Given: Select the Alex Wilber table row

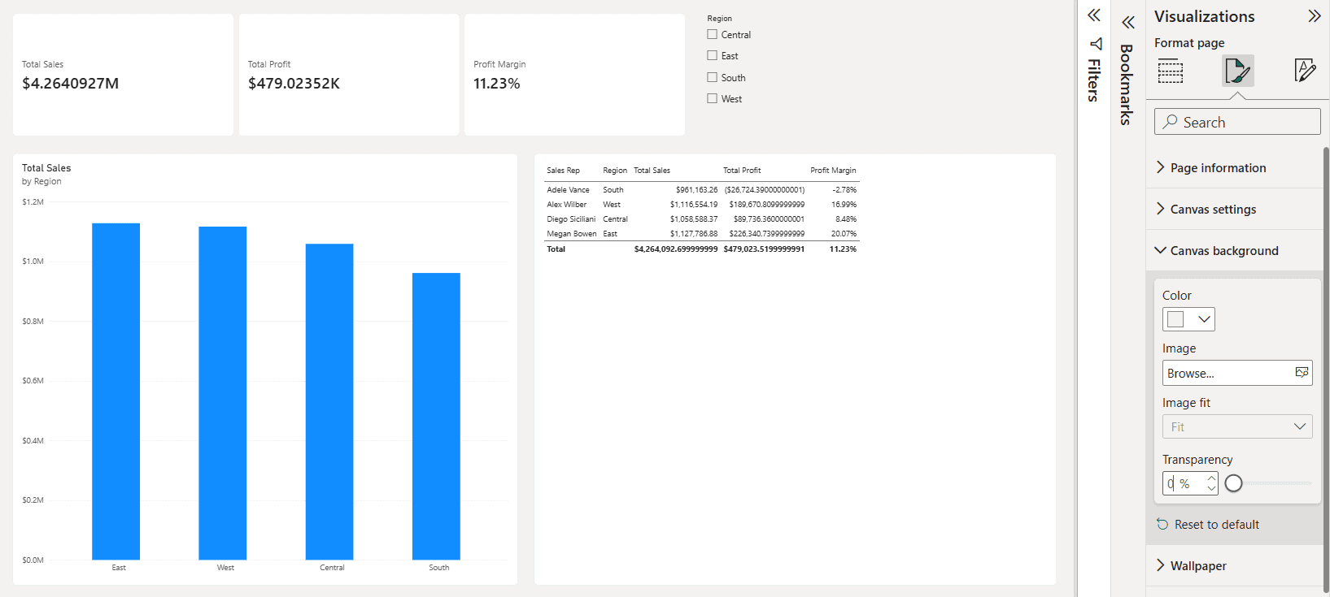Looking at the screenshot, I should click(701, 204).
